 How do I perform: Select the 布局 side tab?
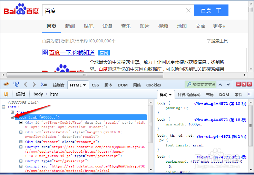click(209, 95)
